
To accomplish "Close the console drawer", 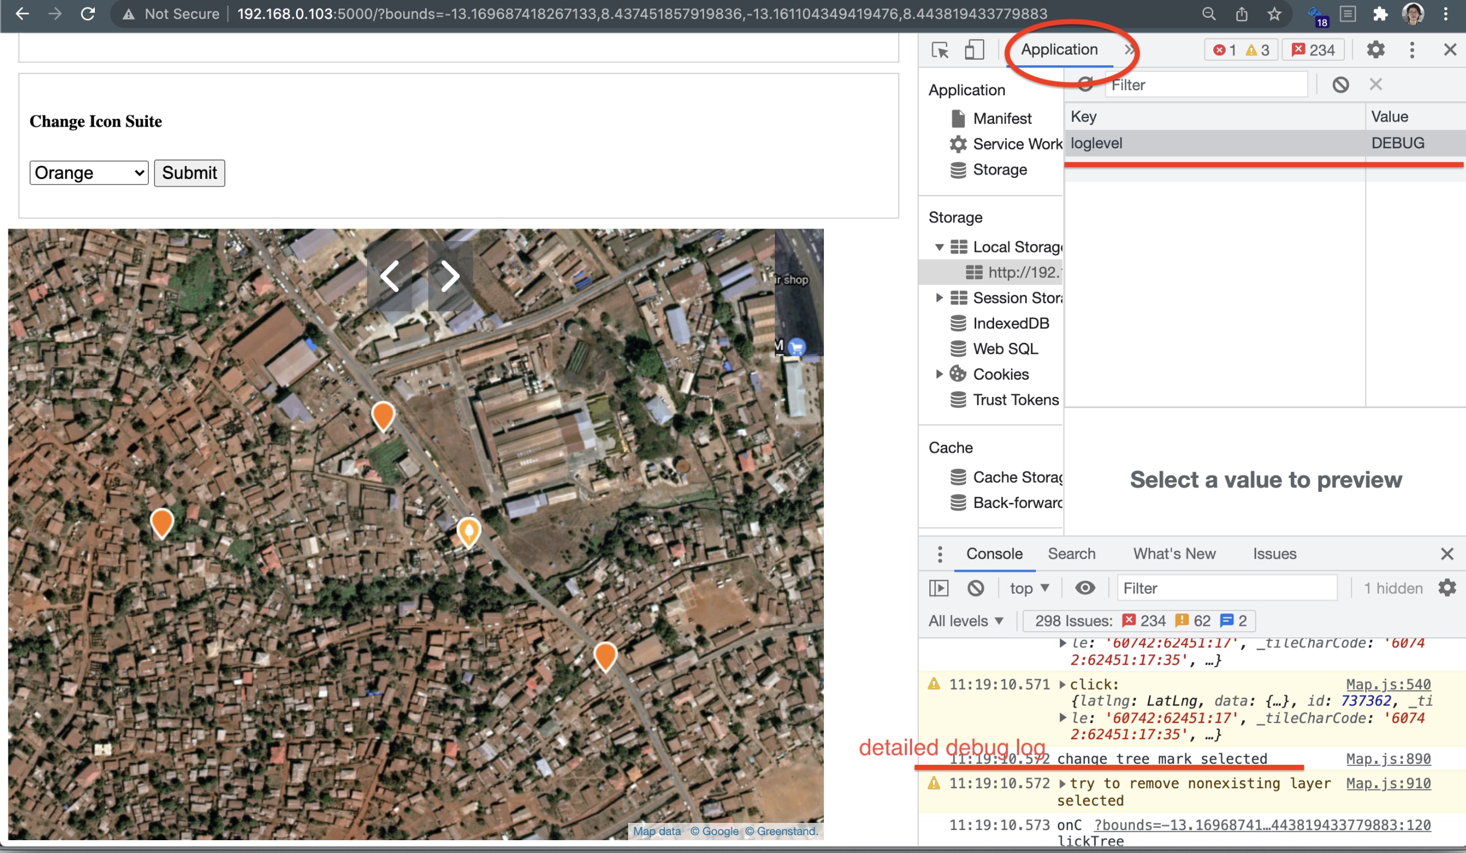I will click(x=1447, y=554).
